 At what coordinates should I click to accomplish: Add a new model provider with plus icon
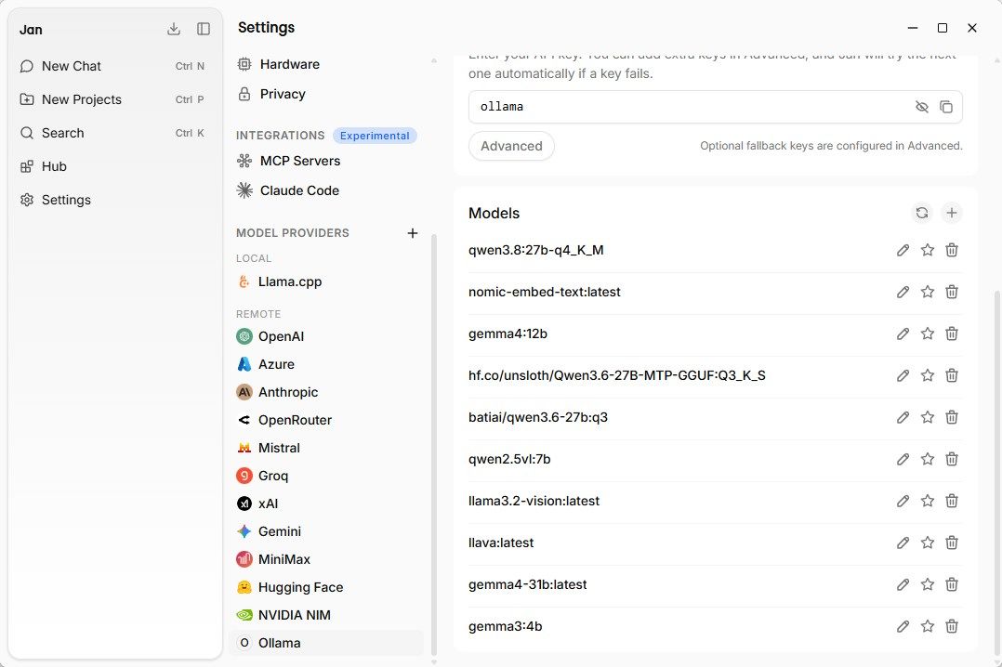click(413, 233)
